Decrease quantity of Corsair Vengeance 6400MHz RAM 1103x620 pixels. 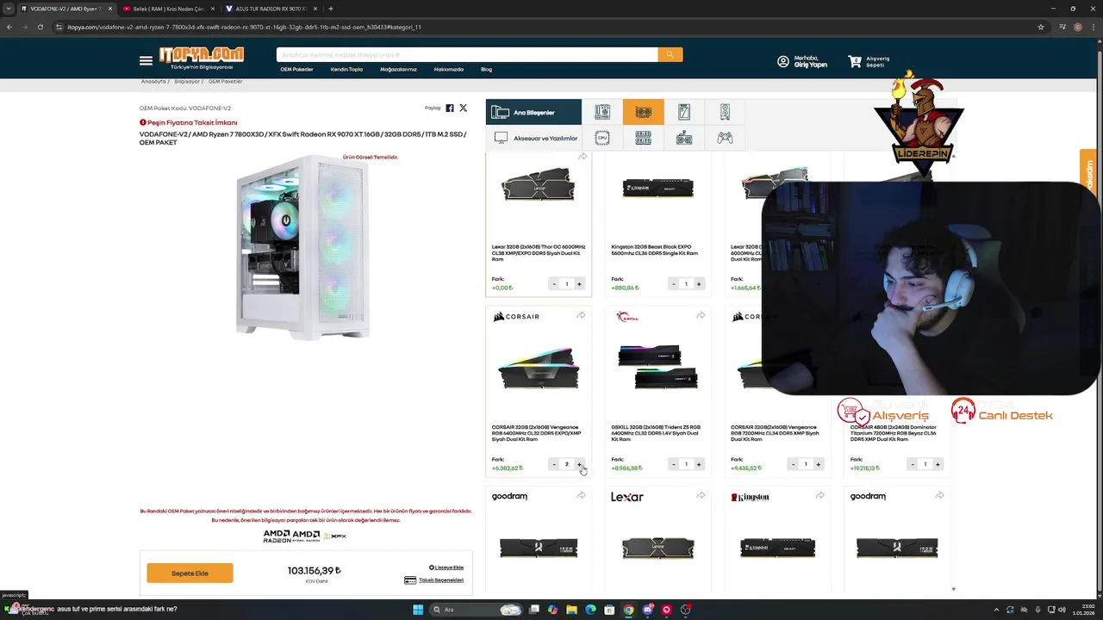pyautogui.click(x=554, y=464)
